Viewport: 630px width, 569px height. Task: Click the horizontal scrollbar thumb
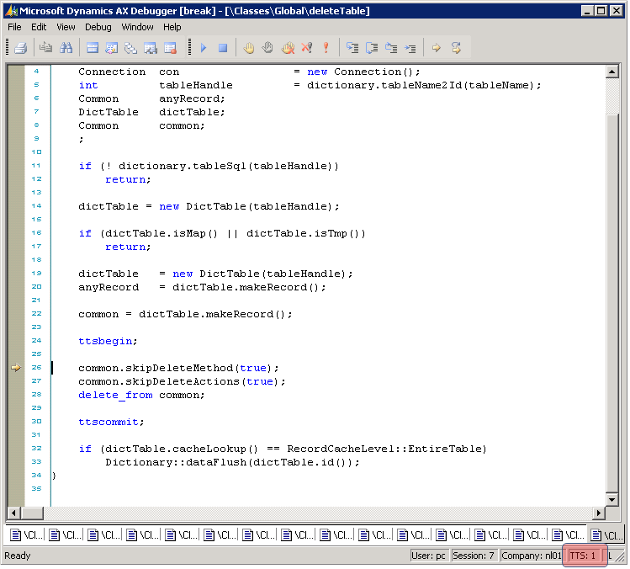pyautogui.click(x=32, y=513)
